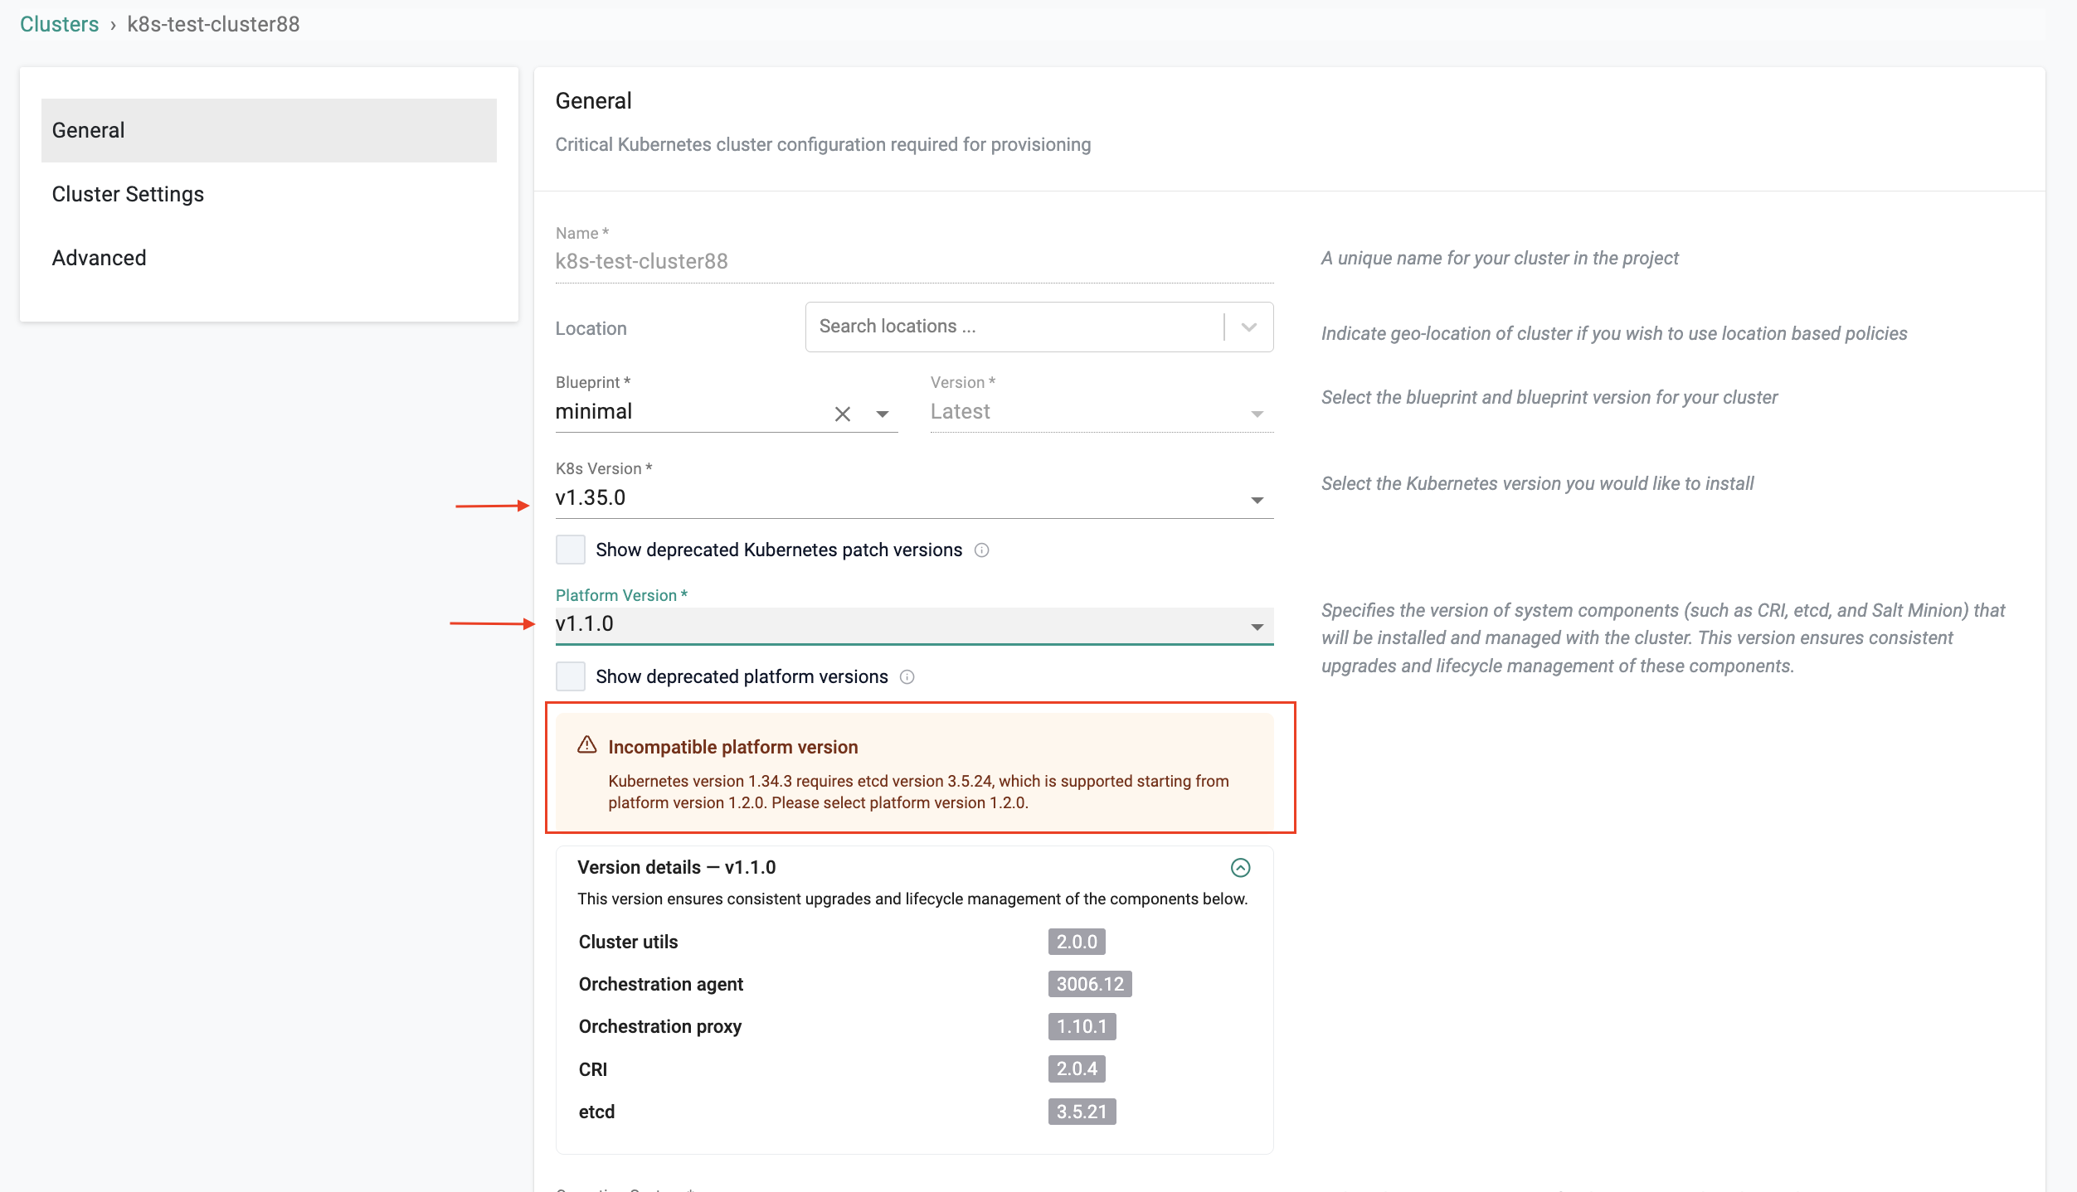Enable Show deprecated Kubernetes patch versions
This screenshot has width=2077, height=1192.
pos(571,550)
